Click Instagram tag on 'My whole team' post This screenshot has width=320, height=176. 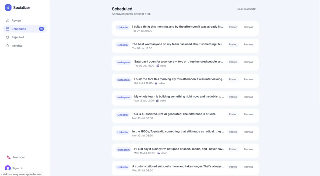point(123,97)
